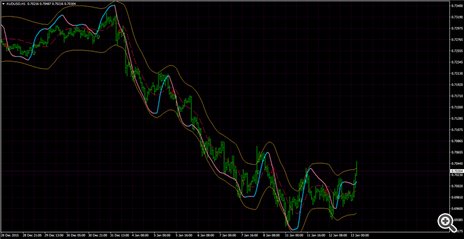
Task: Click the 0.72130 price level on axis
Action: 457,73
